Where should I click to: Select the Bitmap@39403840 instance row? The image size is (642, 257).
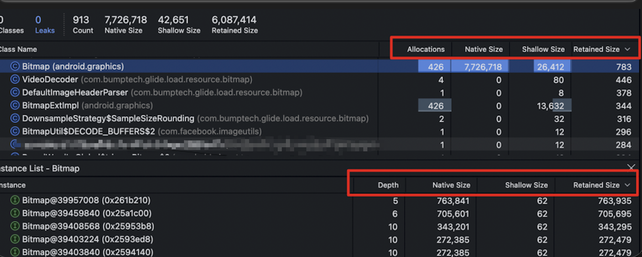tap(88, 252)
